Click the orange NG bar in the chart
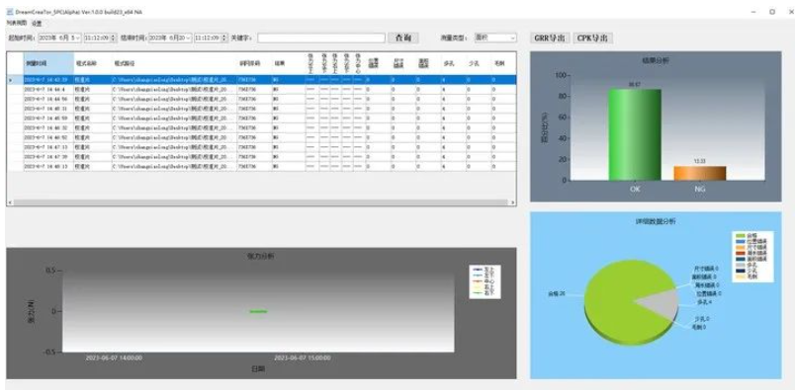The image size is (795, 390). [x=700, y=173]
